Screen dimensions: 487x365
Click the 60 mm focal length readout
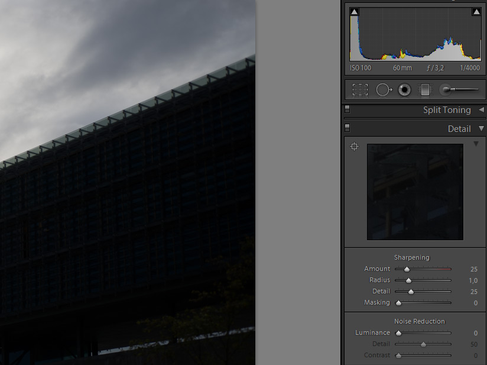[x=402, y=68]
